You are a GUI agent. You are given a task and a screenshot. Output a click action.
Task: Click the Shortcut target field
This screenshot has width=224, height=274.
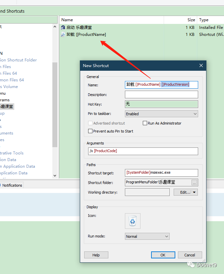161,173
